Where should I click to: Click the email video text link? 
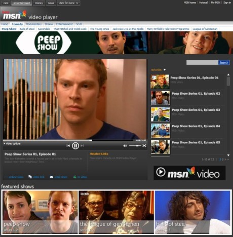point(61,177)
